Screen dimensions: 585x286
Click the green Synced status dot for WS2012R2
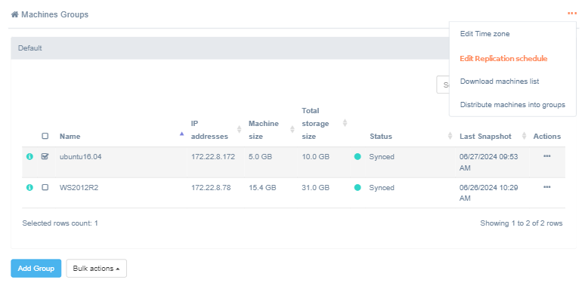click(357, 187)
